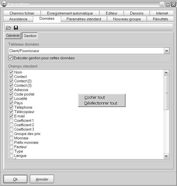Check the Langue checkbox

[x=11, y=156]
